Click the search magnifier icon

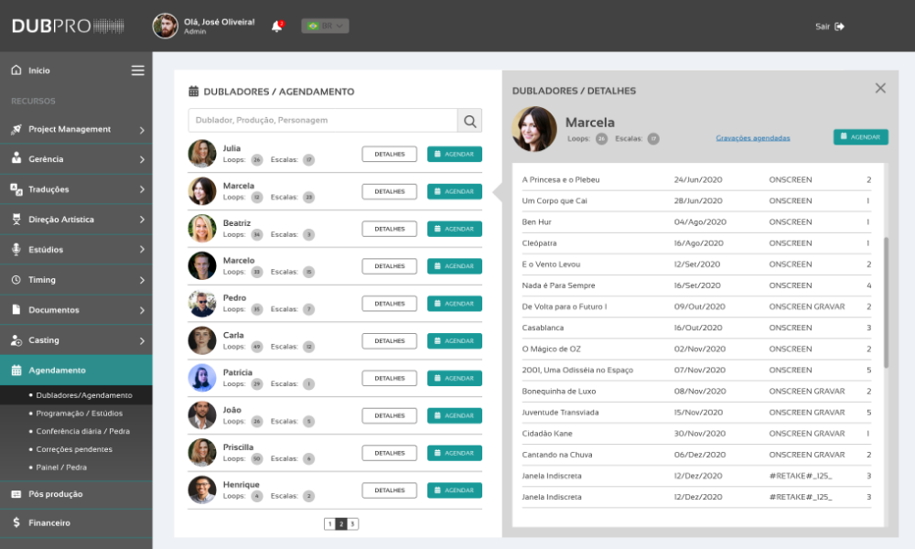(469, 121)
